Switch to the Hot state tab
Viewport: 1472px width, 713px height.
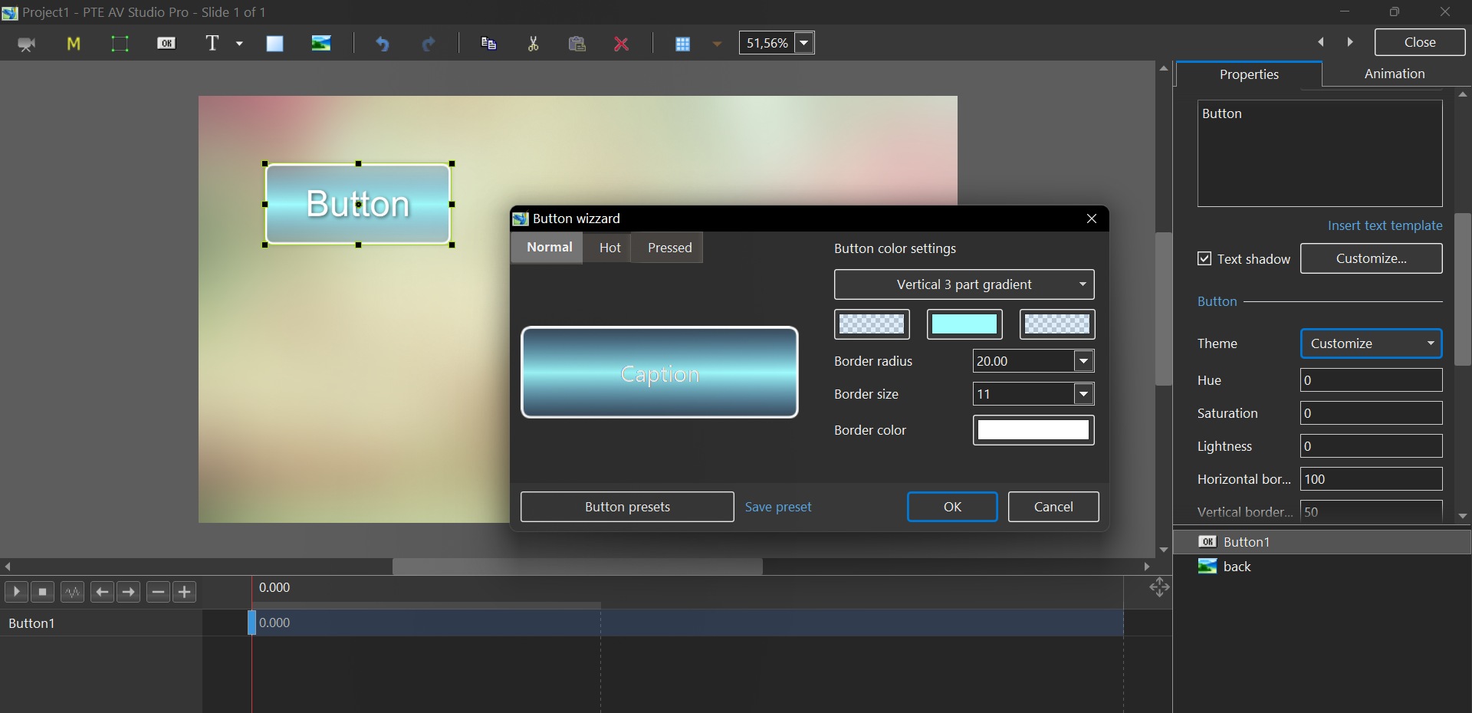tap(609, 248)
